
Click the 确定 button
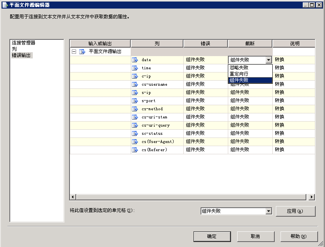(x=212, y=236)
